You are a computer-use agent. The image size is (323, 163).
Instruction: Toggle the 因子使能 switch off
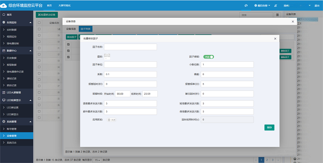(x=208, y=57)
